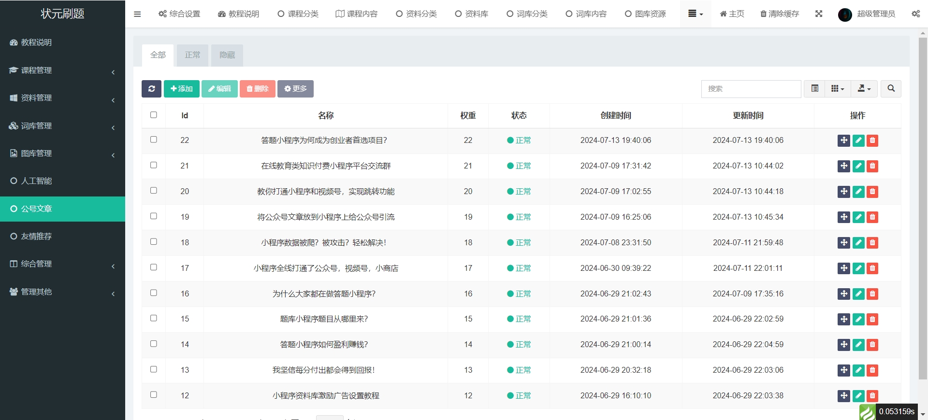Select checkbox for row Id 19
Viewport: 928px width, 420px height.
click(x=154, y=216)
